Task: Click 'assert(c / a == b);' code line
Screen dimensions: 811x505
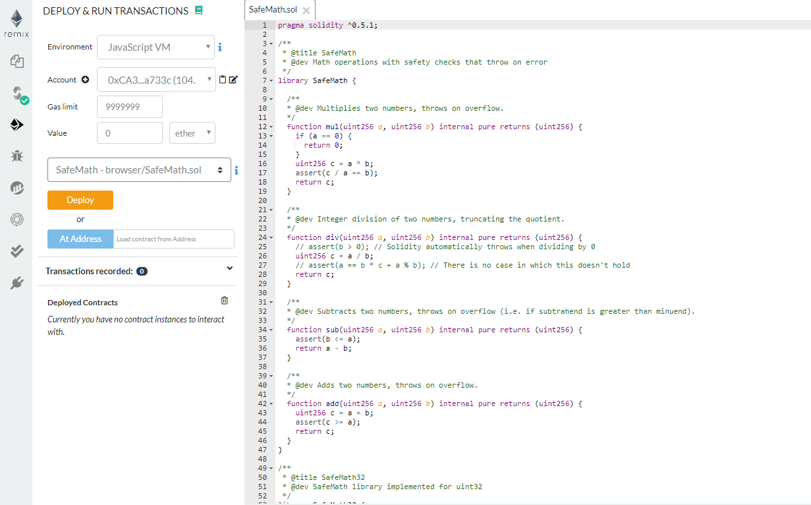Action: pos(337,173)
